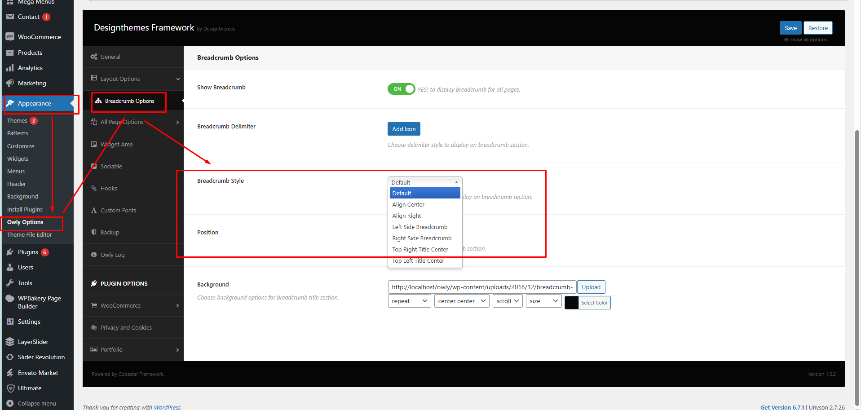Open the scroll attachment dropdown
Viewport: 861px width, 410px height.
point(508,301)
